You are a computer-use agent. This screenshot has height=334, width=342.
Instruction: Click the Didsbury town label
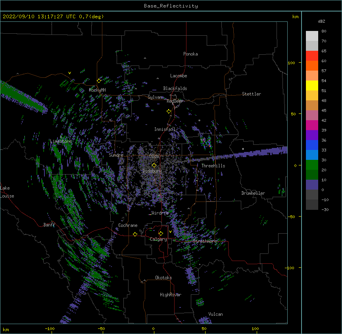point(152,171)
